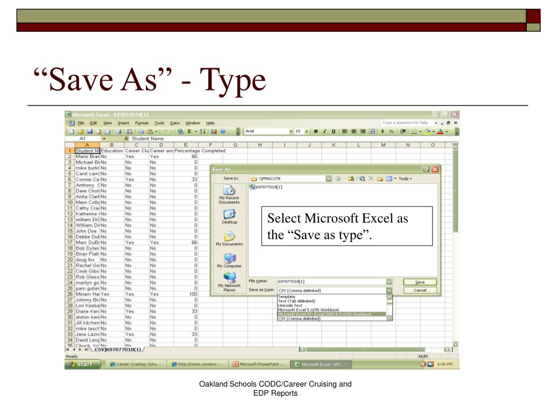Click Create New Folder icon in Save As
Image resolution: width=551 pixels, height=413 pixels.
379,179
